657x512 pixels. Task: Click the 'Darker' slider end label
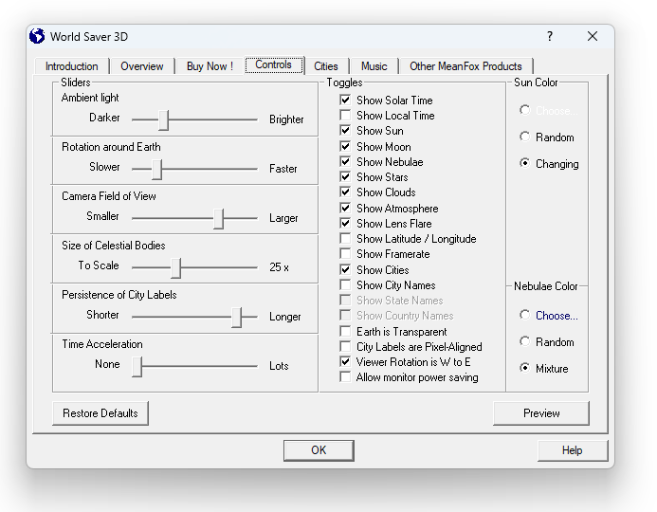pos(104,118)
